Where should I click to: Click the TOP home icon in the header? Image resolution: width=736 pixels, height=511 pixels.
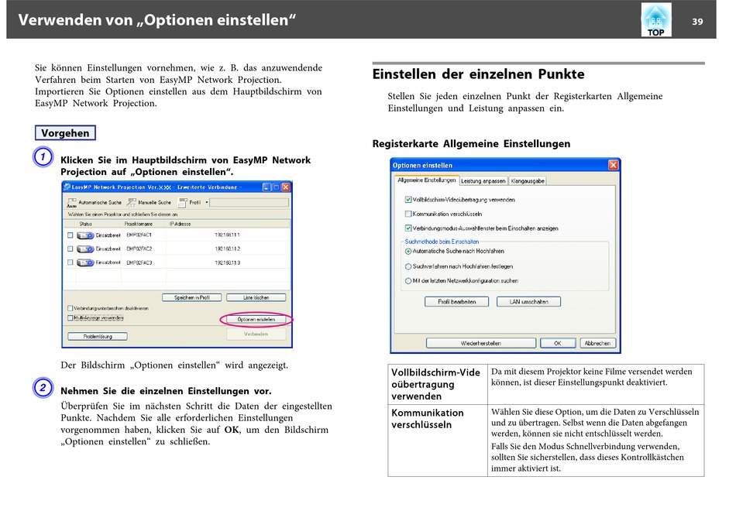(x=655, y=19)
